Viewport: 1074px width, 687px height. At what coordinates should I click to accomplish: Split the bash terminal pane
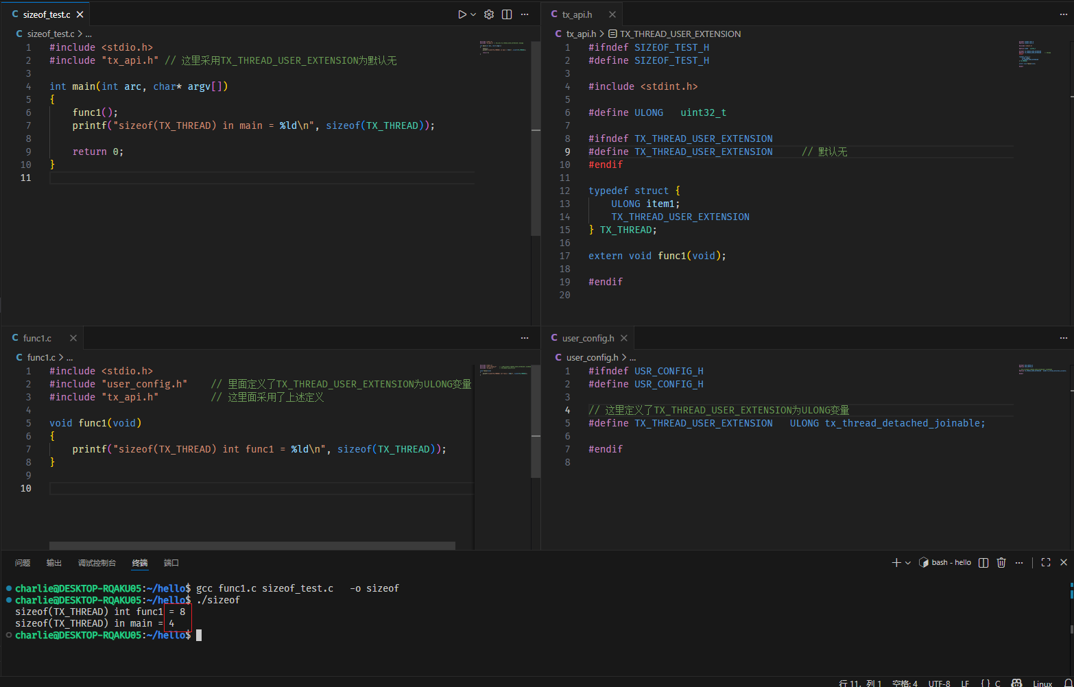(x=983, y=562)
